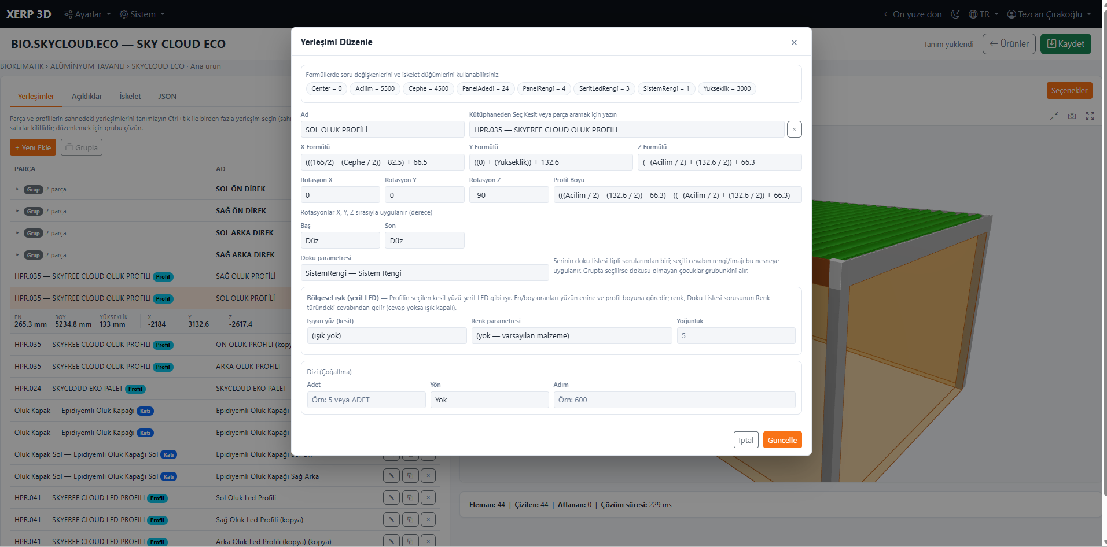The image size is (1107, 547).
Task: Click the Yukseklik = 3000 variable chip
Action: tap(727, 88)
